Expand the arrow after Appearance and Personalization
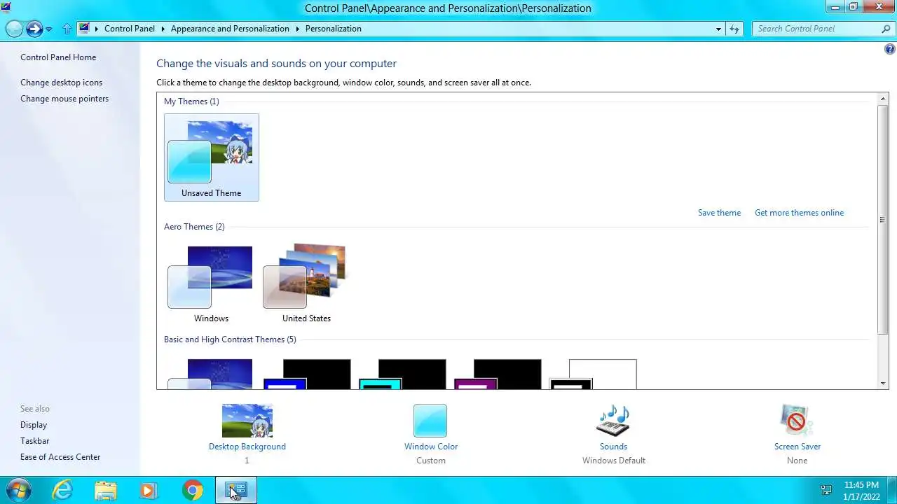897x504 pixels. (x=297, y=29)
